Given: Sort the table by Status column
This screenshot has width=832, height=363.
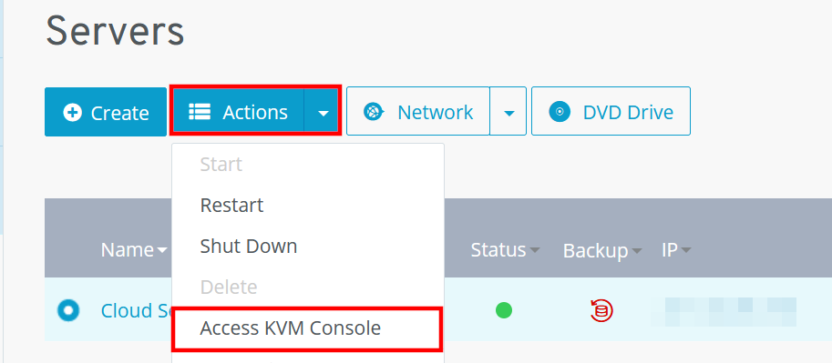Looking at the screenshot, I should coord(505,249).
